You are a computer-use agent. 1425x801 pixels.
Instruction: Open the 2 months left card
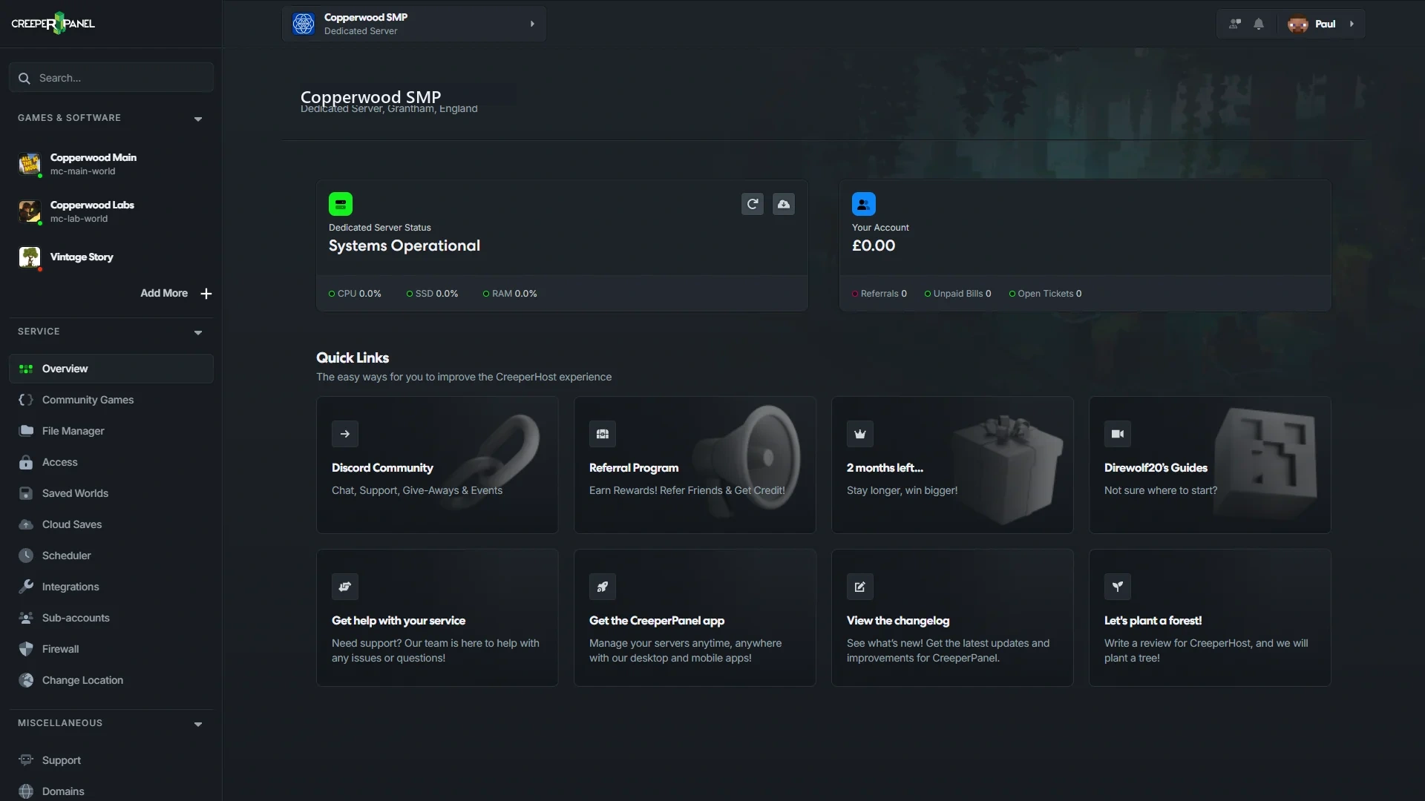coord(952,465)
